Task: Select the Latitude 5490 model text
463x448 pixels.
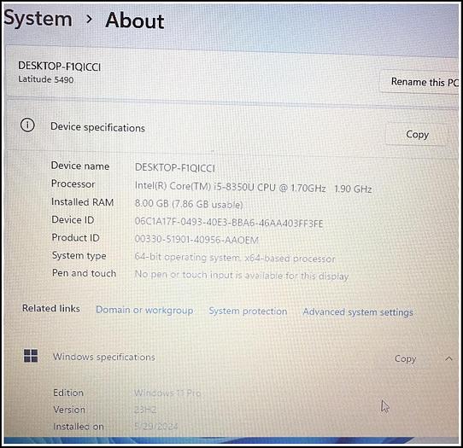Action: click(x=46, y=79)
